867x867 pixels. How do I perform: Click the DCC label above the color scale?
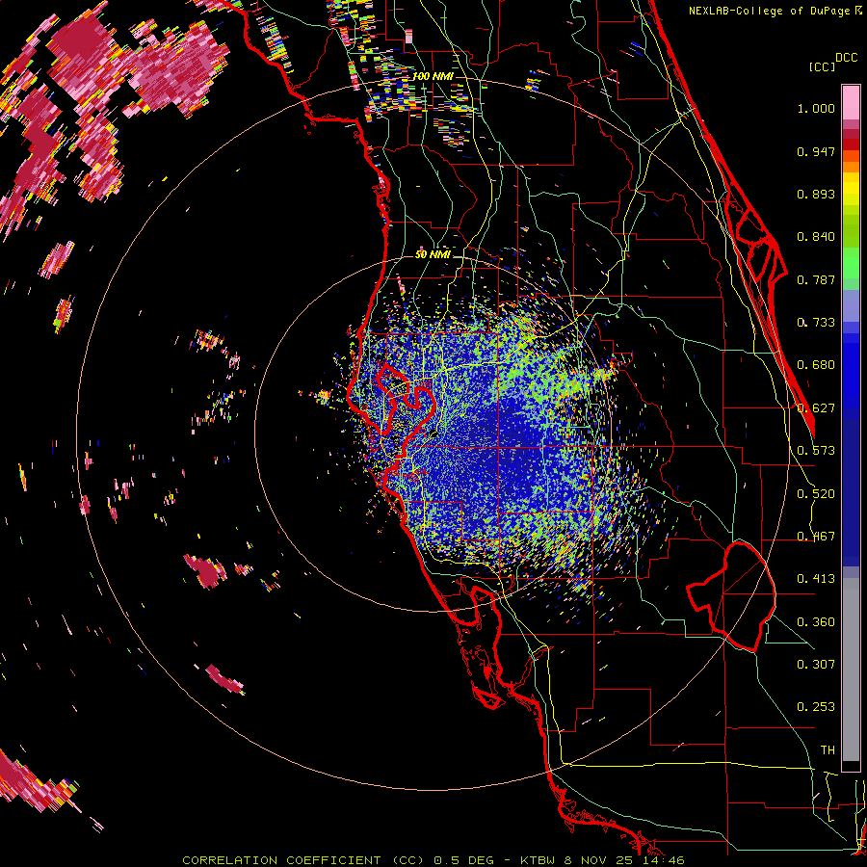tap(847, 58)
